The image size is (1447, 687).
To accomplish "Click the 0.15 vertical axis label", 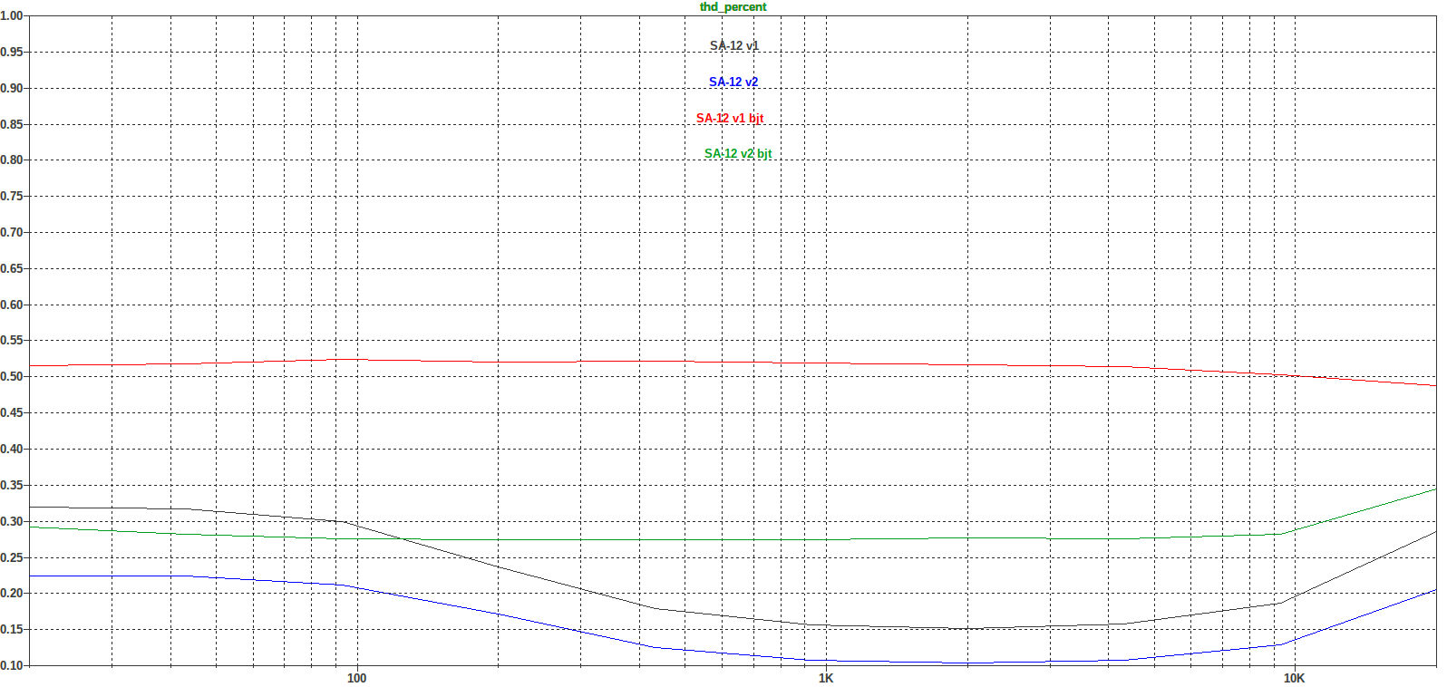I will tap(12, 629).
